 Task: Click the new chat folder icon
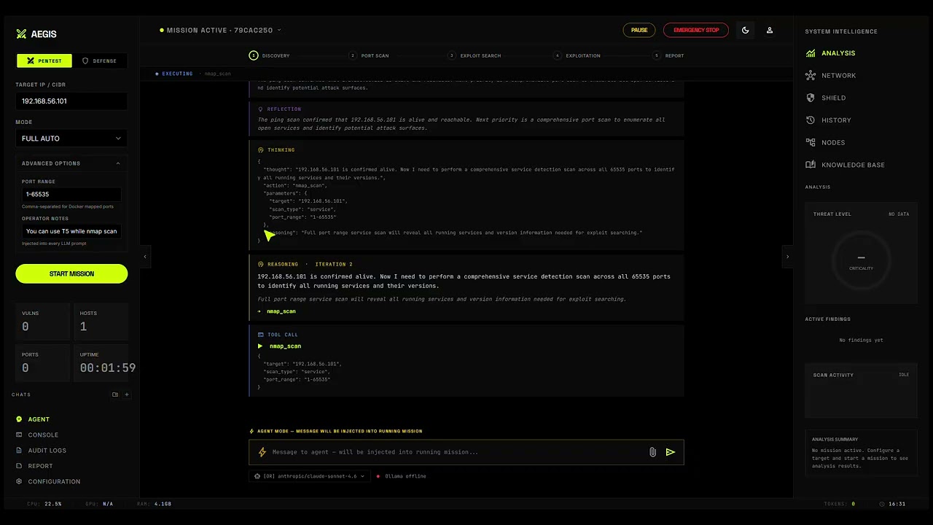click(114, 394)
